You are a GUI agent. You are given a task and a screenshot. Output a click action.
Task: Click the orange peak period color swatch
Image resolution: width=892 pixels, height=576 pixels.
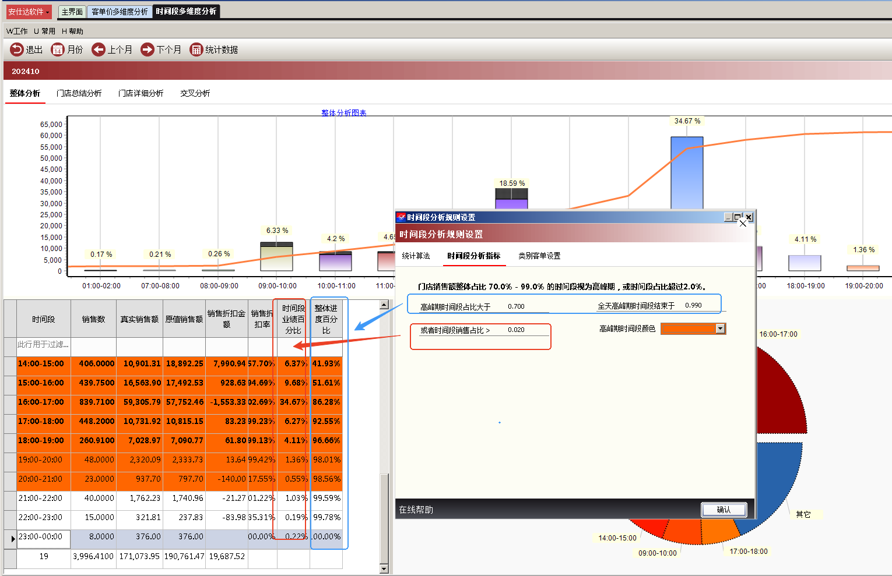(x=689, y=329)
